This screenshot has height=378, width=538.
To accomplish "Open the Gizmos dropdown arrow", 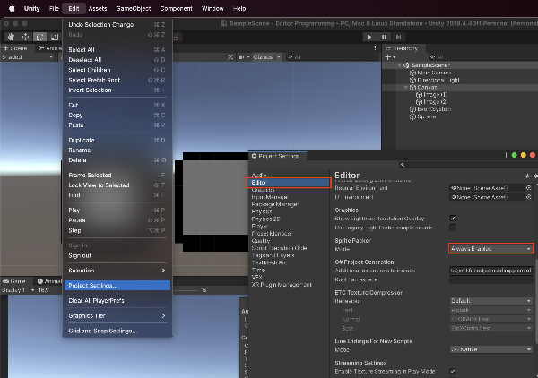I will [279, 57].
